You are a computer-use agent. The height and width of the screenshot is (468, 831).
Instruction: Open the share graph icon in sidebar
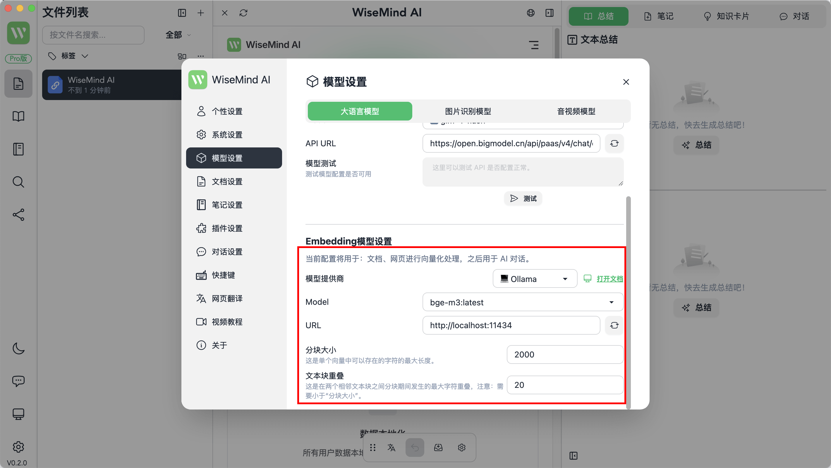click(x=18, y=215)
